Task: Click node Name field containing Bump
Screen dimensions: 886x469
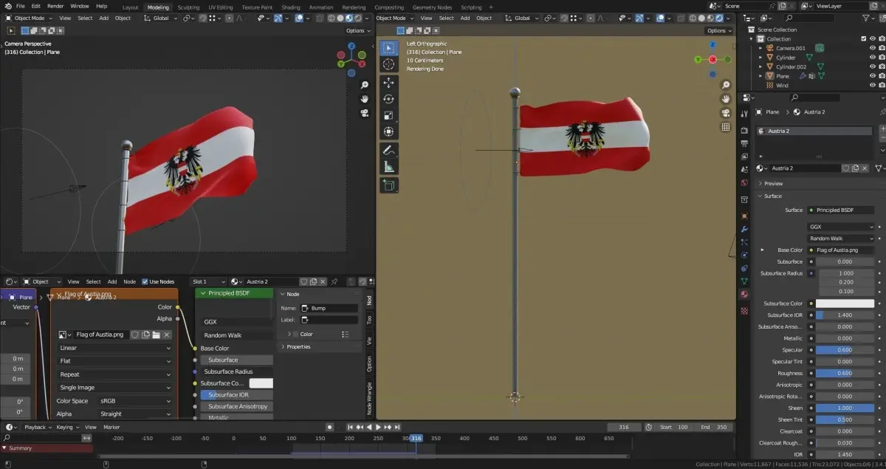Action: click(x=328, y=308)
